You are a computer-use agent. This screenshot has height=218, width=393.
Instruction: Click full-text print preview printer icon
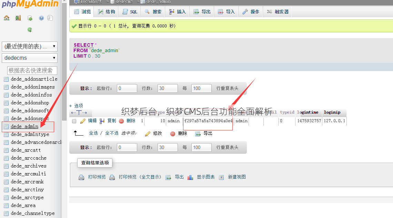point(112,177)
